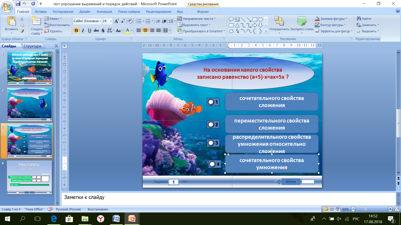Decrease list indent level
The image size is (401, 225).
pyautogui.click(x=157, y=21)
